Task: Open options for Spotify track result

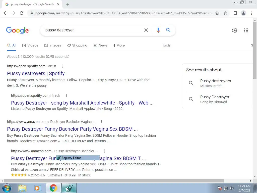Action: [x=66, y=95]
